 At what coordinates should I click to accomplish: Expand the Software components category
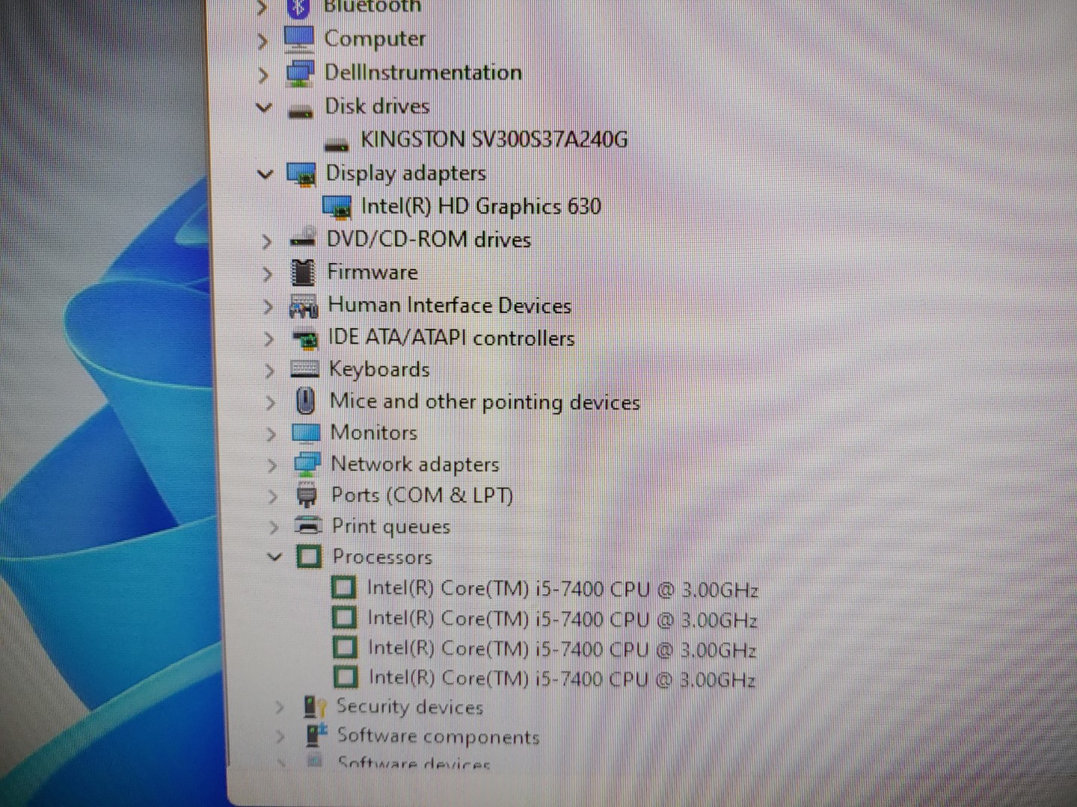click(x=280, y=737)
